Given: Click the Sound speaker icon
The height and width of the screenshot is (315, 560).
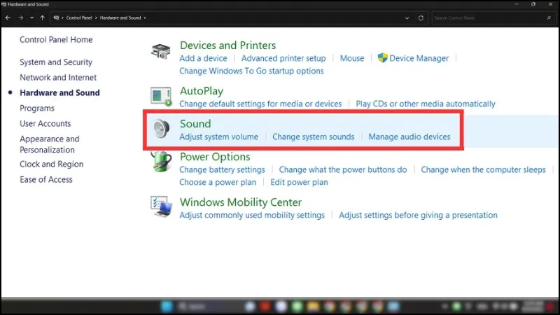Looking at the screenshot, I should point(161,129).
